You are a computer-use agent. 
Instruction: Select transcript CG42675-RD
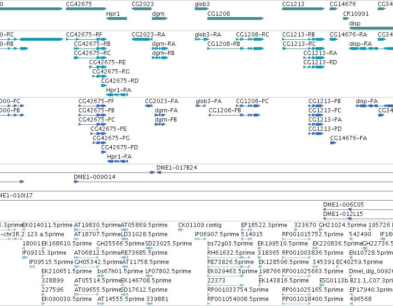pos(104,86)
